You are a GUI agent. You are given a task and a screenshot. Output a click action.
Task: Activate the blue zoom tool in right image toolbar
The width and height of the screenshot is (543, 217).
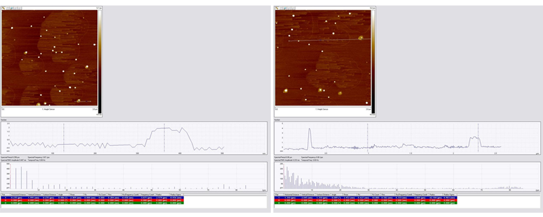[x=285, y=8]
